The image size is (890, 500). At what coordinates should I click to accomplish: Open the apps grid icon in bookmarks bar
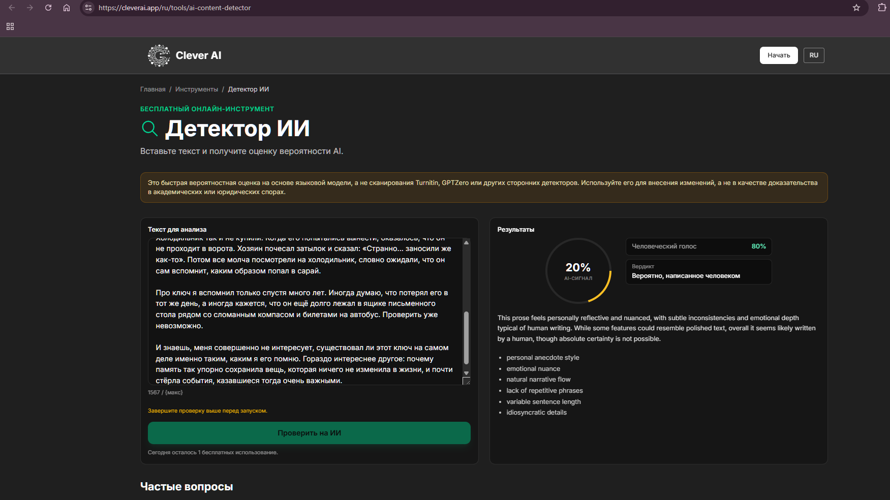(x=10, y=26)
